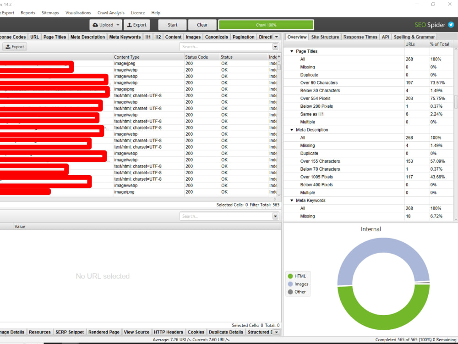This screenshot has width=458, height=344.
Task: Click the green HTML legend swatch
Action: 290,276
